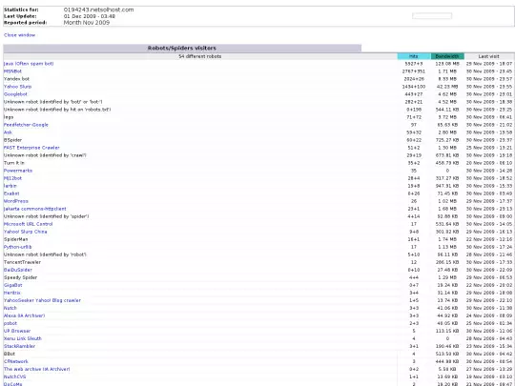515x386 pixels.
Task: Open the Microsoft URL Control link
Action: point(28,224)
